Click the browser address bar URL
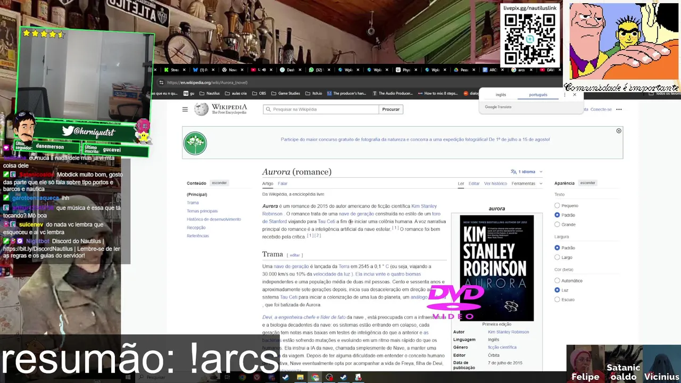The width and height of the screenshot is (681, 383). point(207,82)
